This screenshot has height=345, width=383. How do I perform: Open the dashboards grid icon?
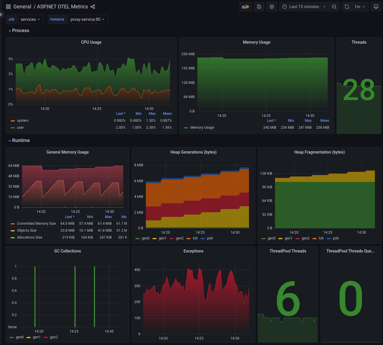tap(8, 6)
